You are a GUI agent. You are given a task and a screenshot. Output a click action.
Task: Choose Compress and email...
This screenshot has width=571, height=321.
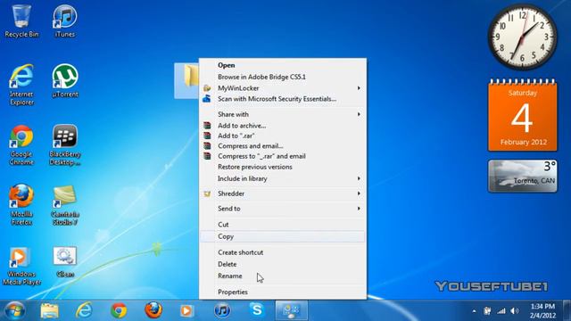point(283,146)
